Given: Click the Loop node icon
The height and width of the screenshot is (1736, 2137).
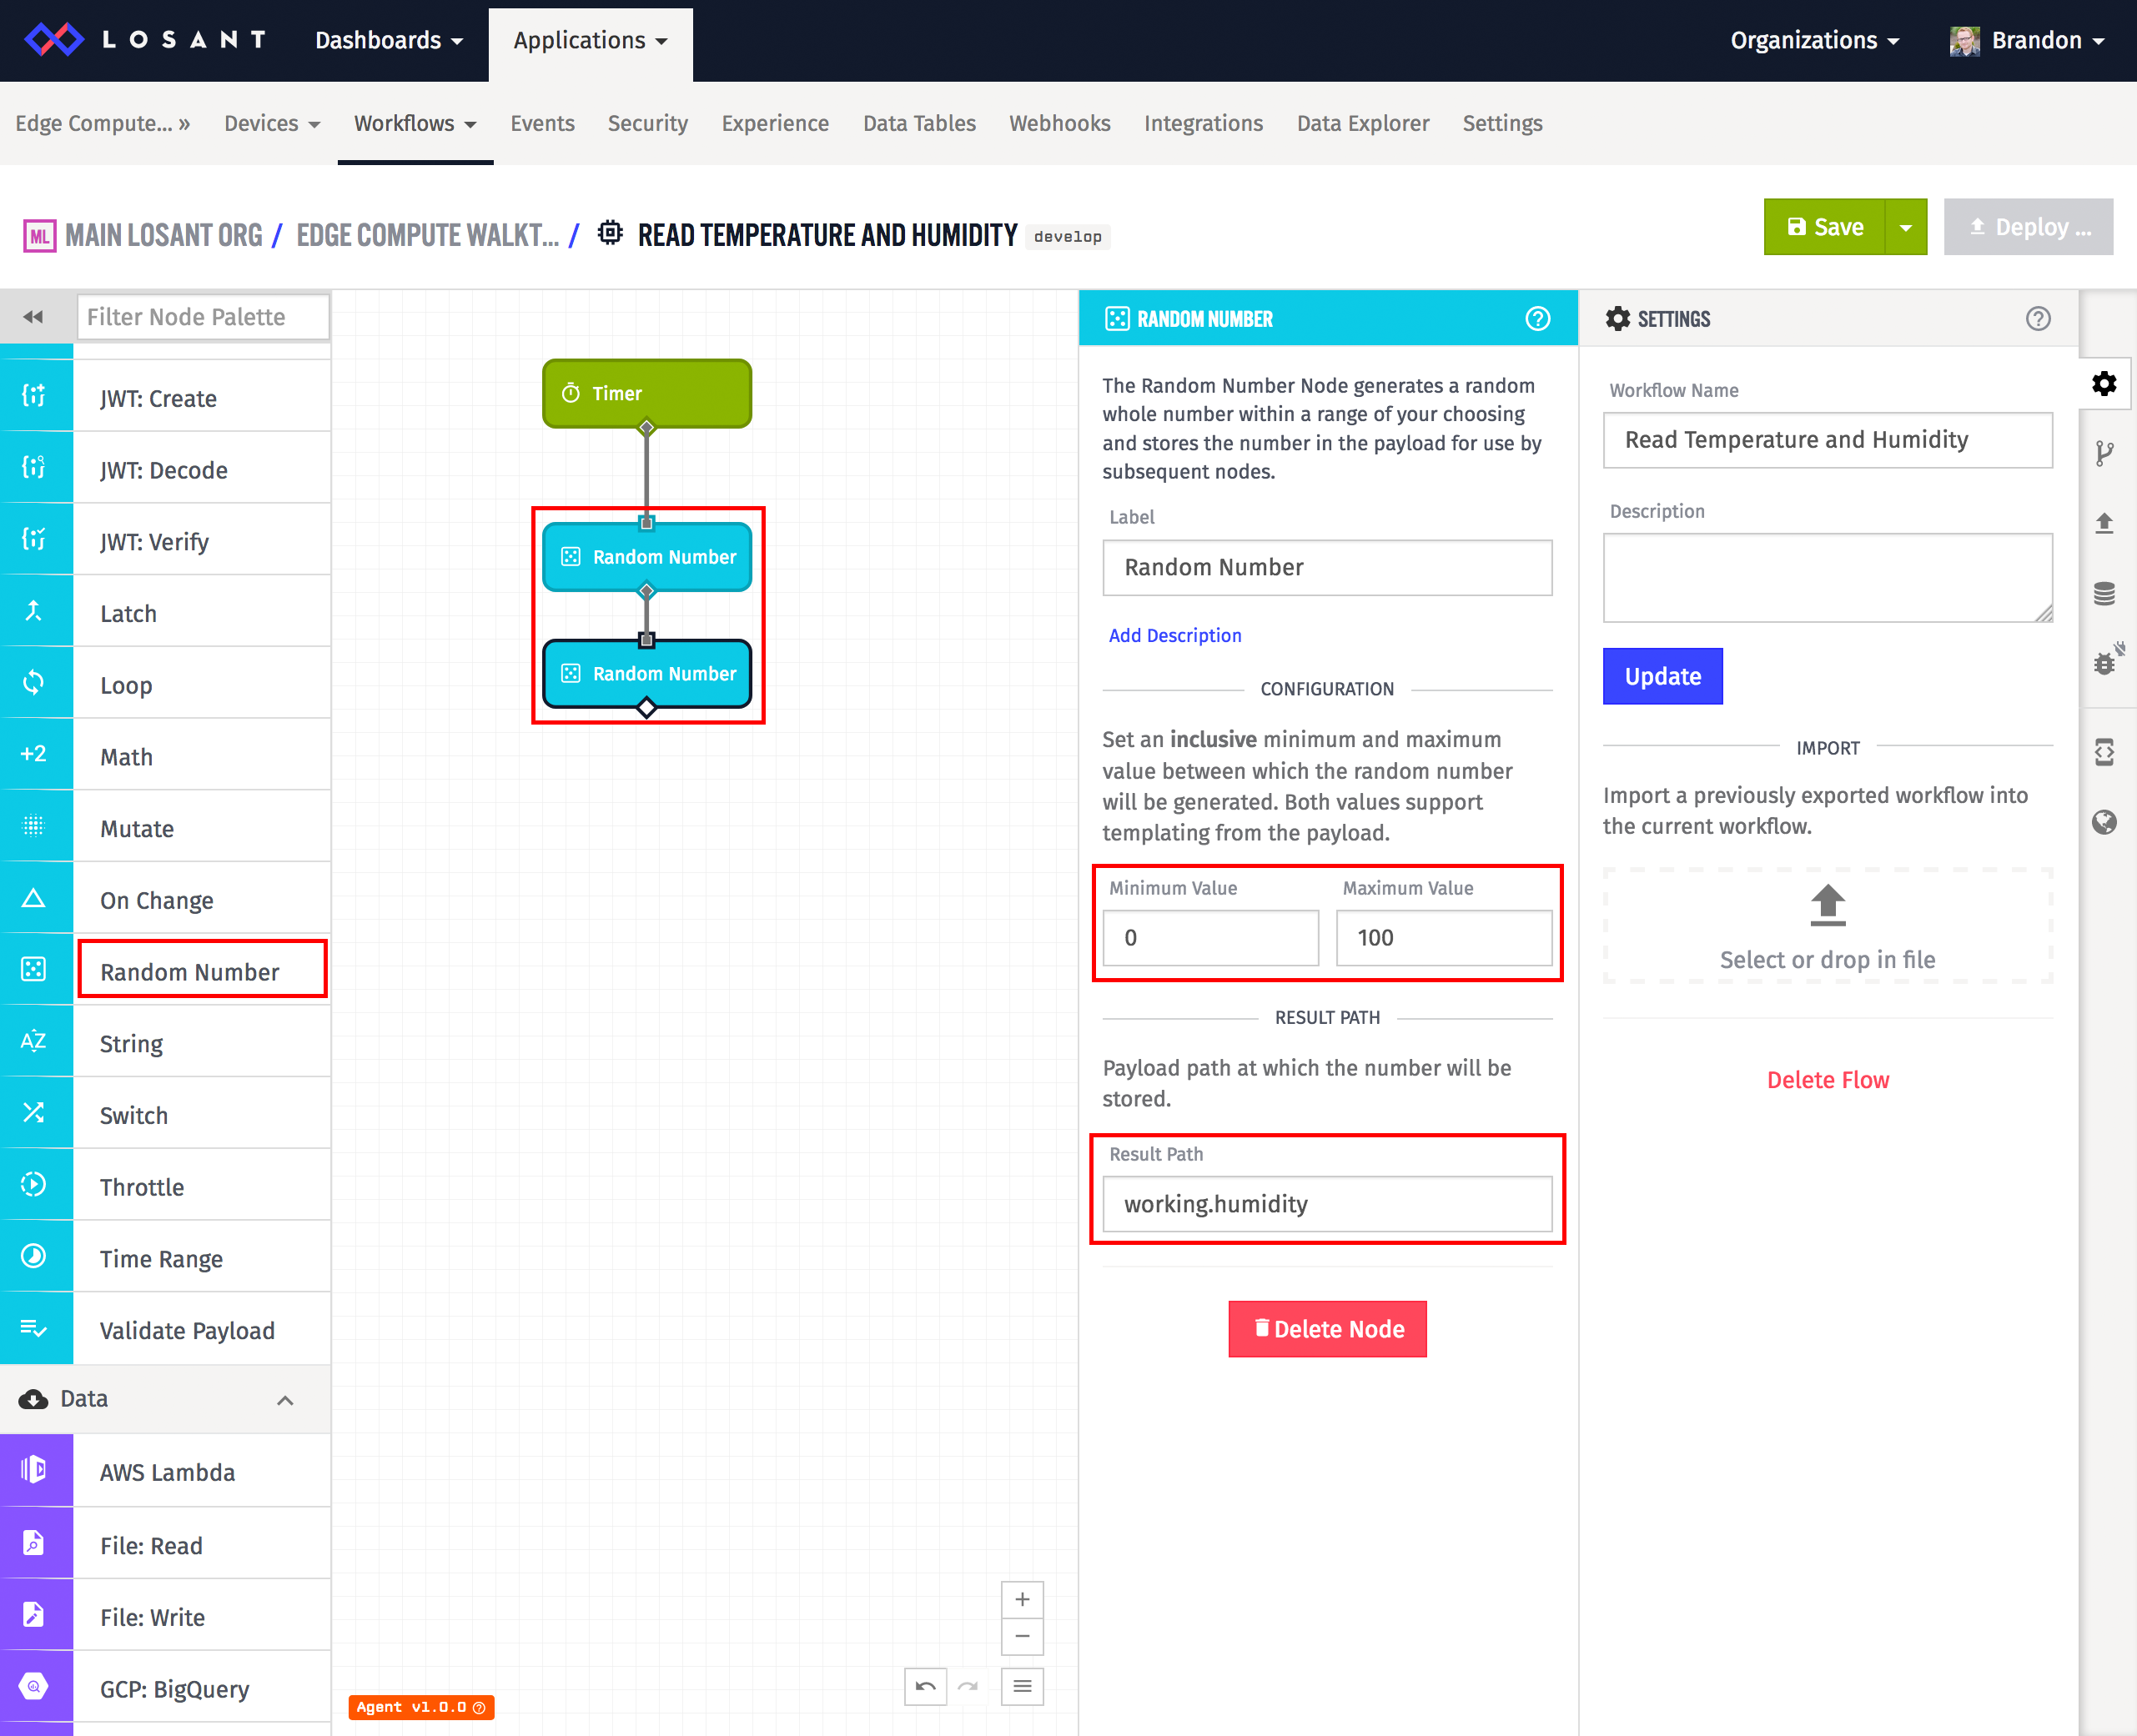Looking at the screenshot, I should (35, 683).
